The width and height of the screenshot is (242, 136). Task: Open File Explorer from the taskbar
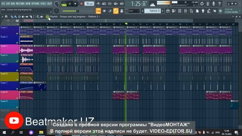pyautogui.click(x=41, y=133)
